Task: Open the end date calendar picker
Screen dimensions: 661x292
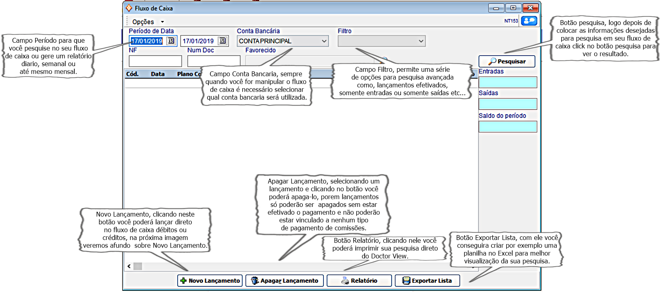Action: click(222, 41)
